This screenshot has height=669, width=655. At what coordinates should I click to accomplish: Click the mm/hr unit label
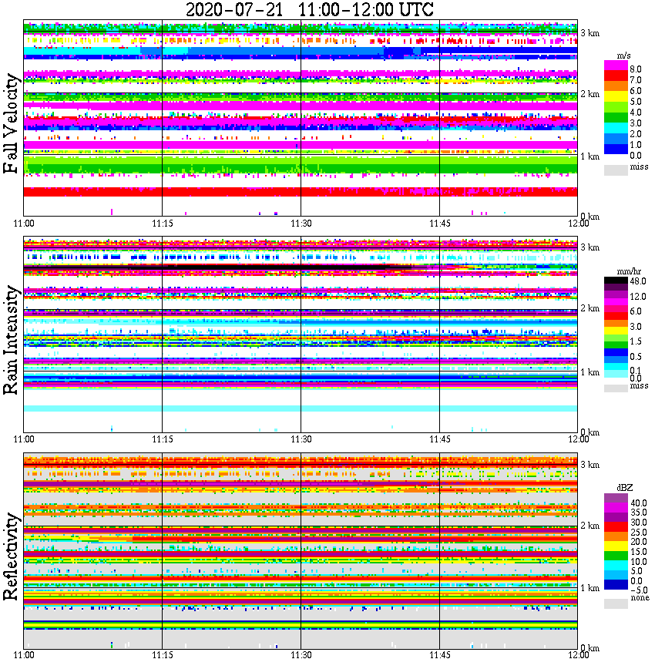pyautogui.click(x=629, y=272)
